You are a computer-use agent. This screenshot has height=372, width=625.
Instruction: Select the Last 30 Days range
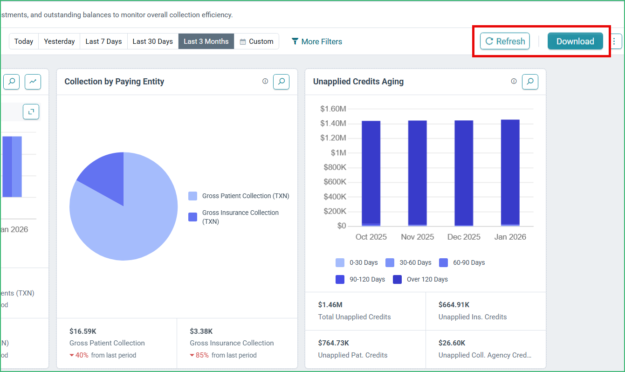point(152,41)
